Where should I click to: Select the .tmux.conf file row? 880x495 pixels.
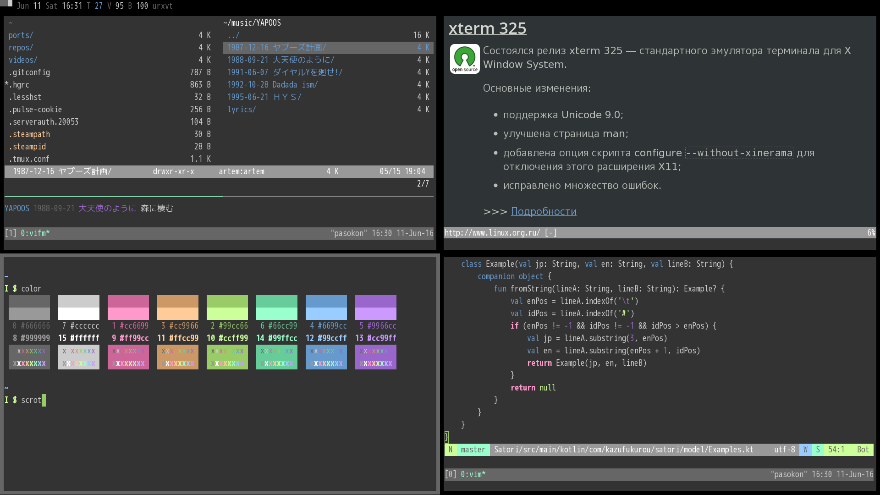pos(110,159)
